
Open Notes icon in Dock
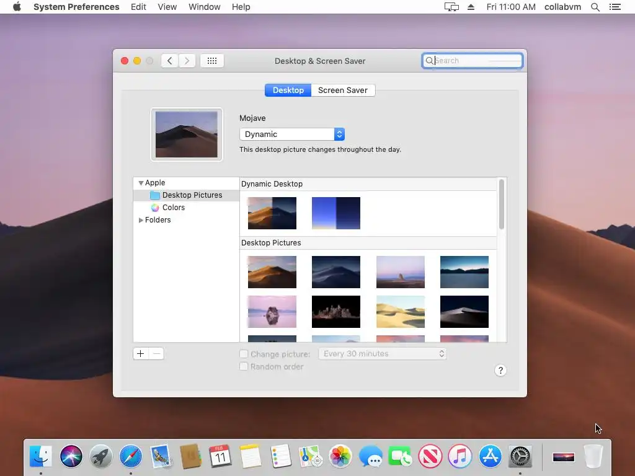(251, 456)
